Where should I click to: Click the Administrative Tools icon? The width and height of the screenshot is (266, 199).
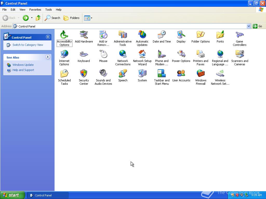point(123,35)
